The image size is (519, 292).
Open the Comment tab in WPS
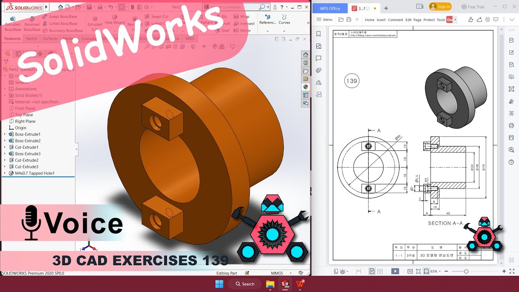(395, 20)
